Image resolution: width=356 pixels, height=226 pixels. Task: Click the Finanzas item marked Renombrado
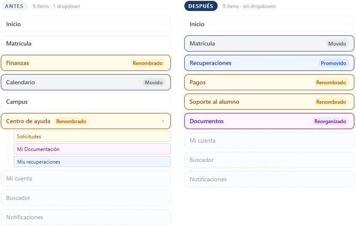click(86, 63)
